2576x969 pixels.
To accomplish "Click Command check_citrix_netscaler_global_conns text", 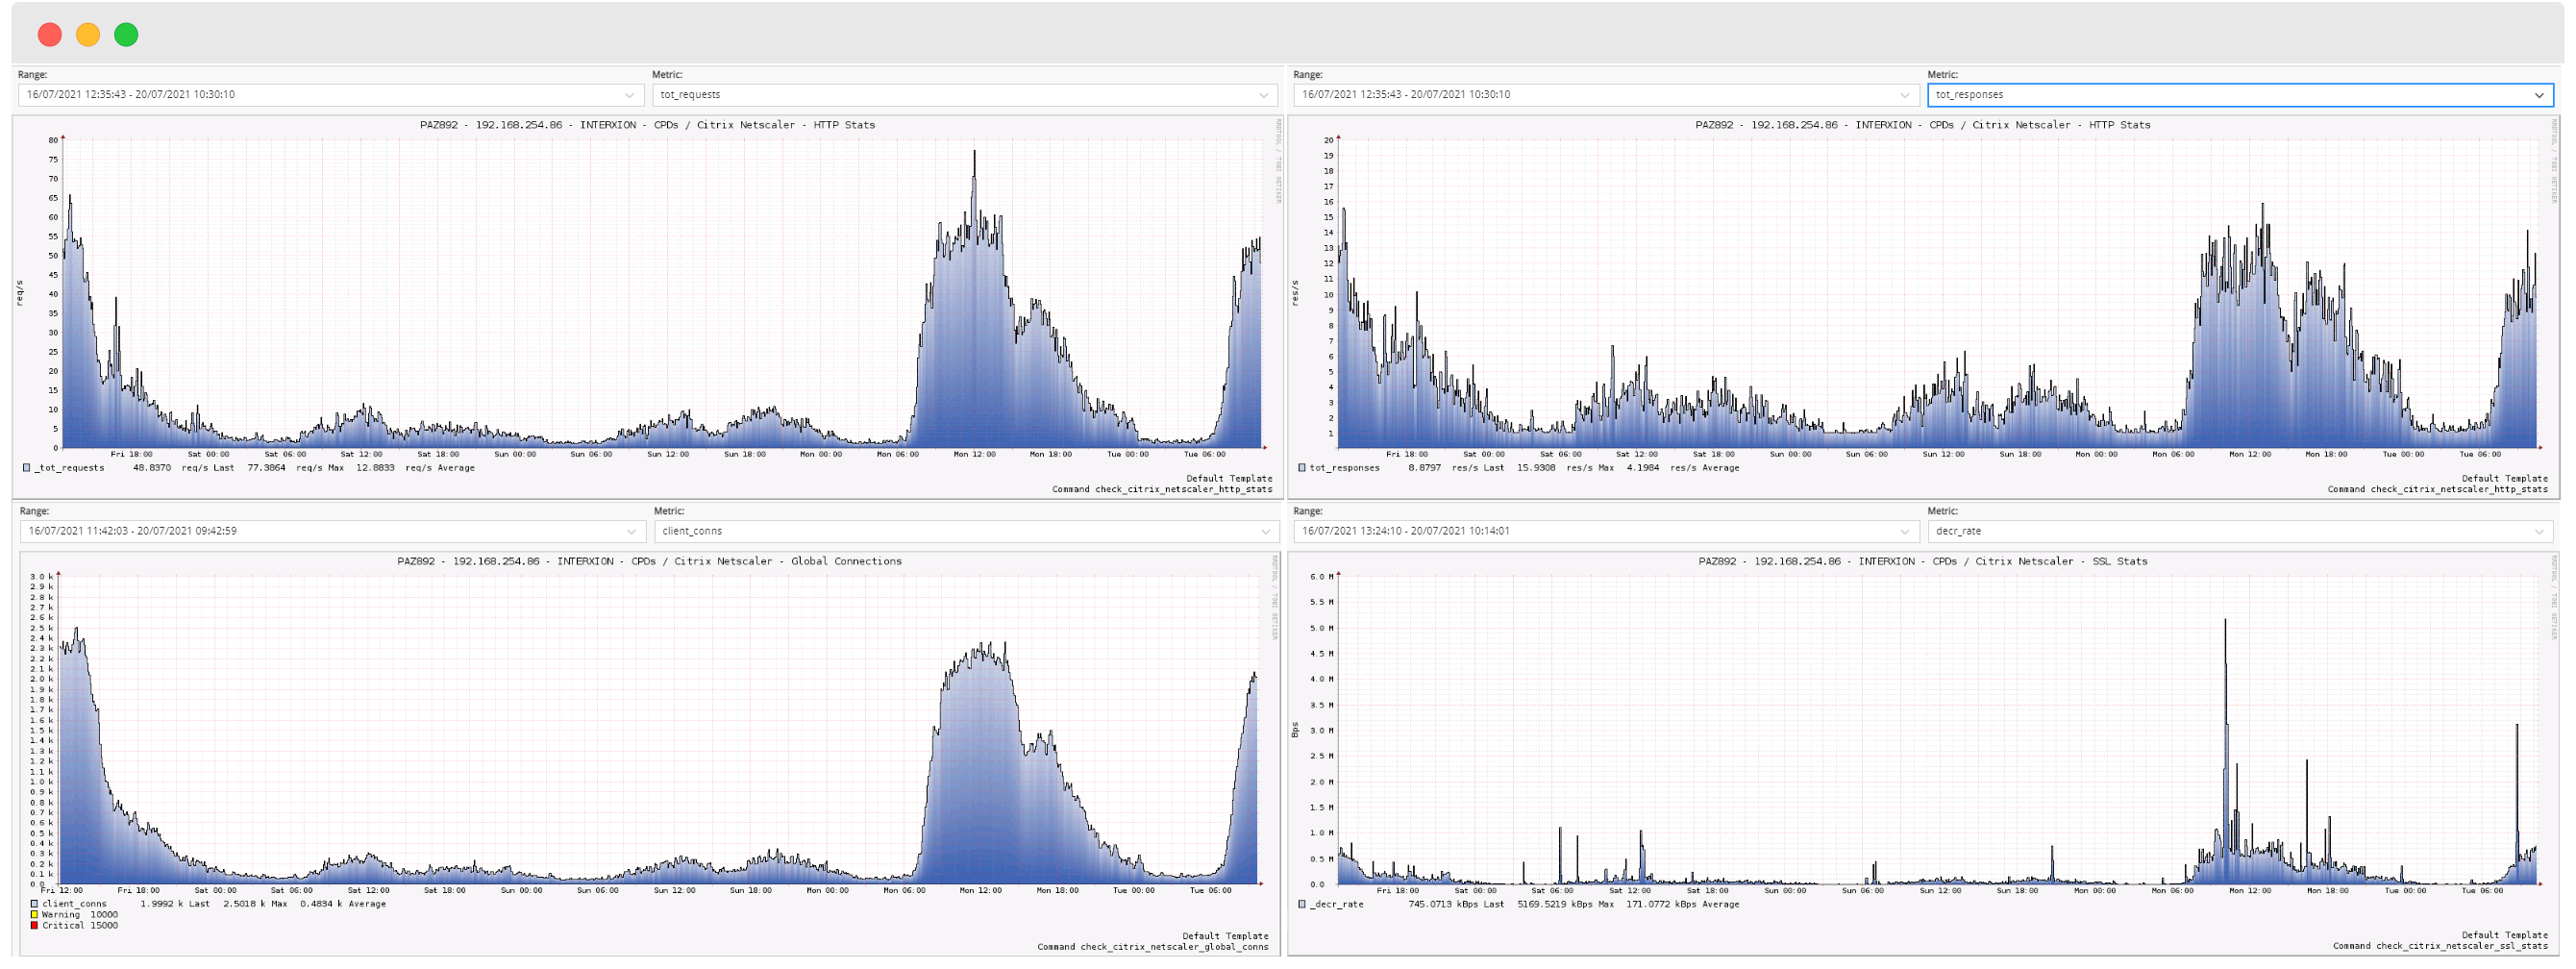I will pos(1152,947).
